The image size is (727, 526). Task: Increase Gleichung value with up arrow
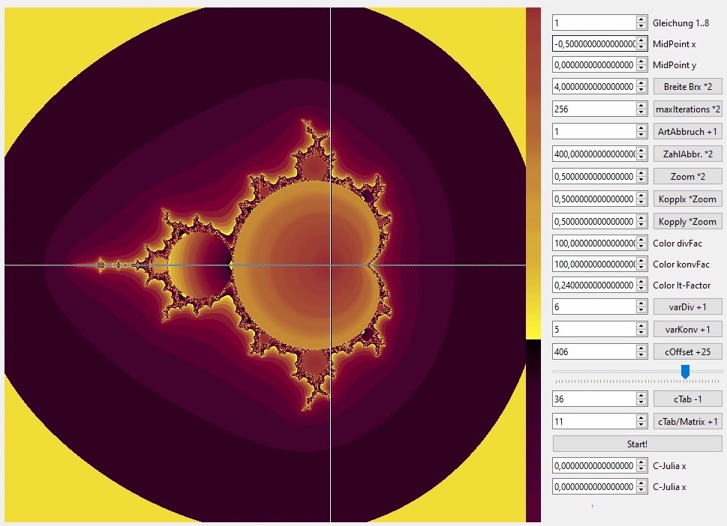[641, 19]
